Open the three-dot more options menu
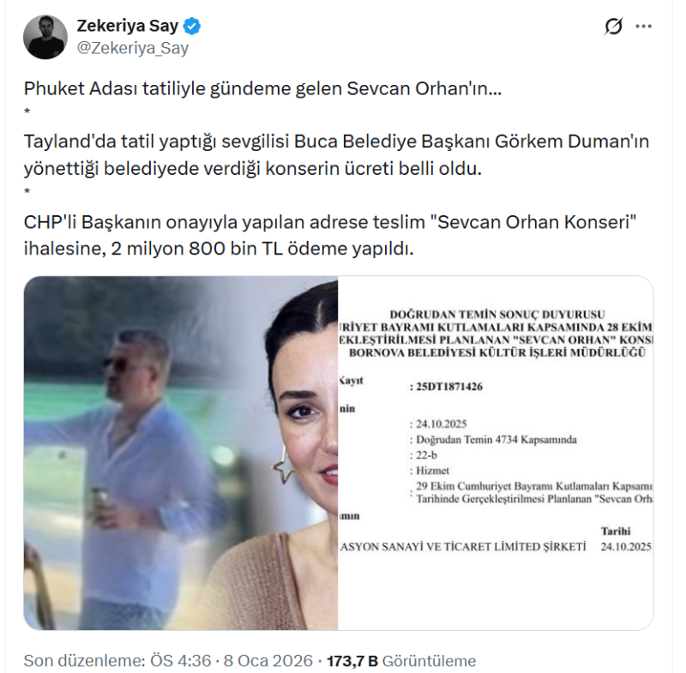Image resolution: width=686 pixels, height=673 pixels. click(x=643, y=27)
